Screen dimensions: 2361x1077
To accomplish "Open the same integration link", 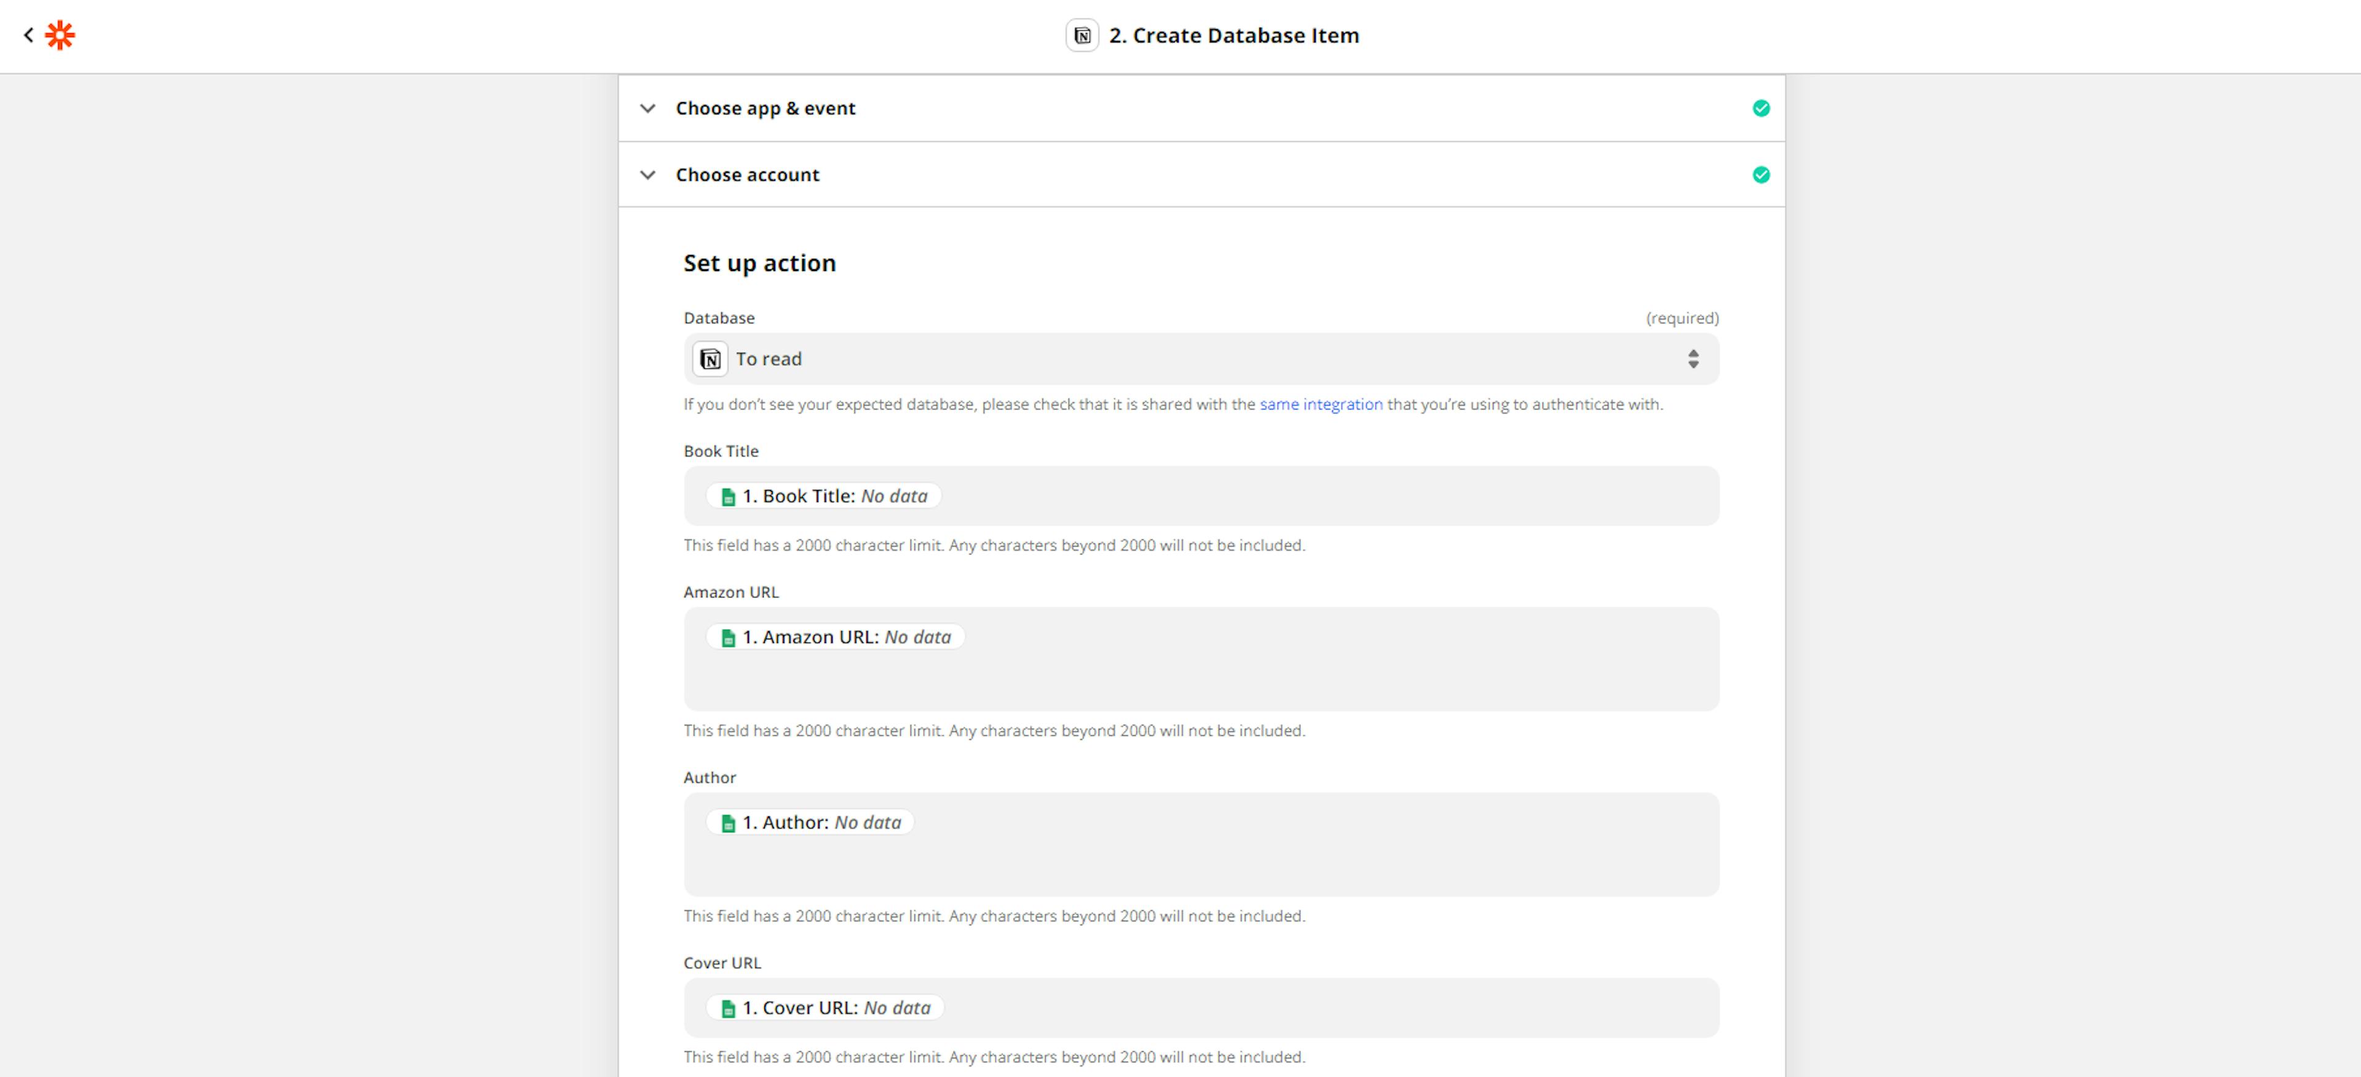I will [1321, 404].
